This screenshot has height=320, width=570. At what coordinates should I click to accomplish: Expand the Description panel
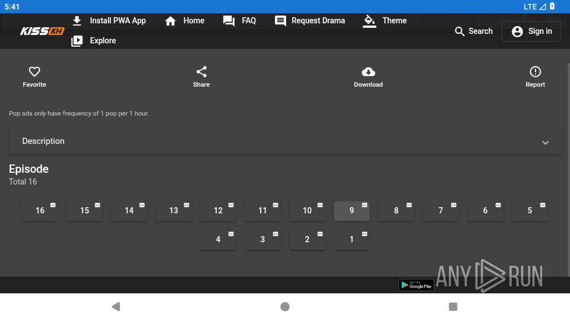click(x=284, y=141)
